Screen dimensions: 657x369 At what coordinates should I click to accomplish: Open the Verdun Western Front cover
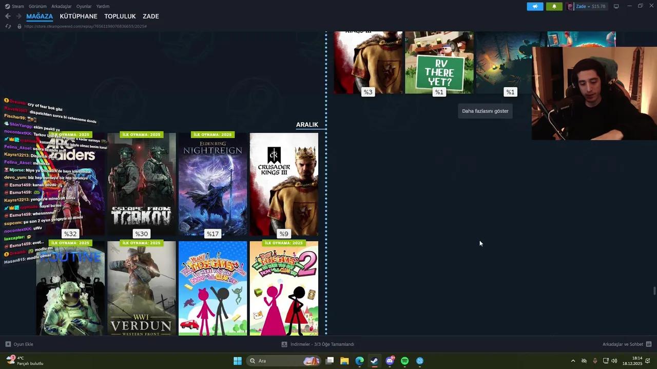tap(142, 289)
